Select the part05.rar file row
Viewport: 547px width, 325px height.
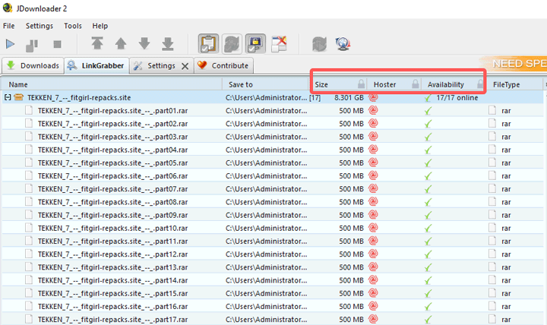[272, 162]
